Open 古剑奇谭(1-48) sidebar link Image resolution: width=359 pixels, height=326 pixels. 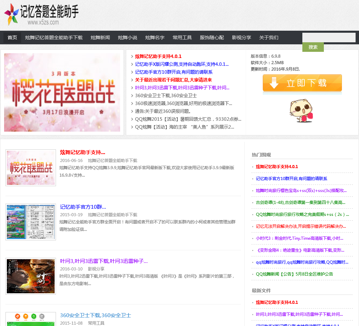(x=301, y=203)
